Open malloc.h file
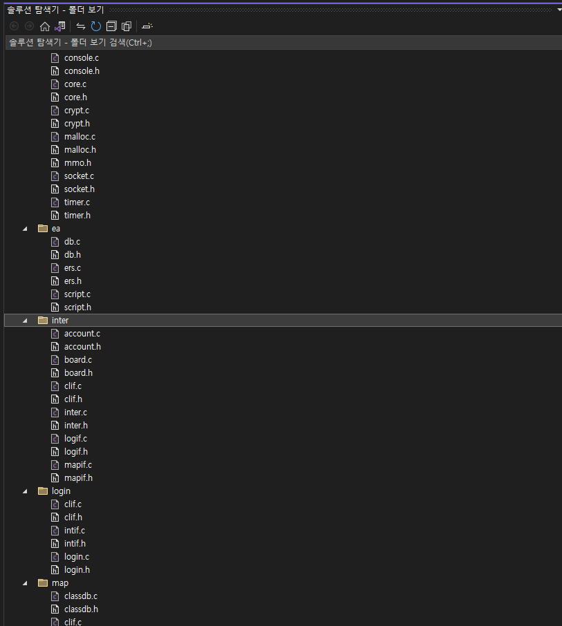 80,150
